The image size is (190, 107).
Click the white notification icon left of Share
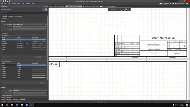(x=161, y=4)
